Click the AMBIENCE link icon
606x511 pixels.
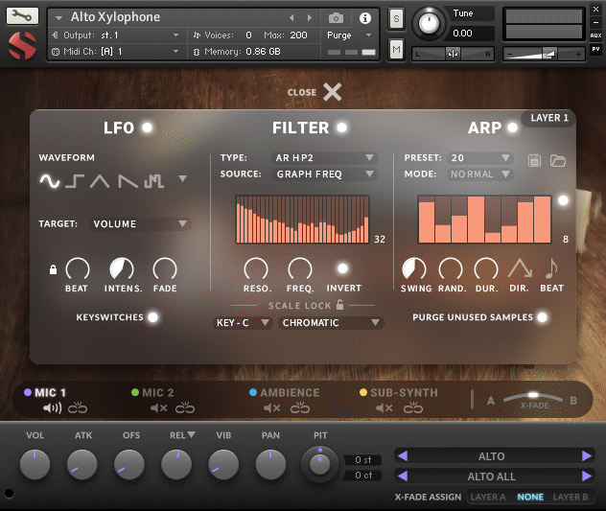(x=300, y=407)
